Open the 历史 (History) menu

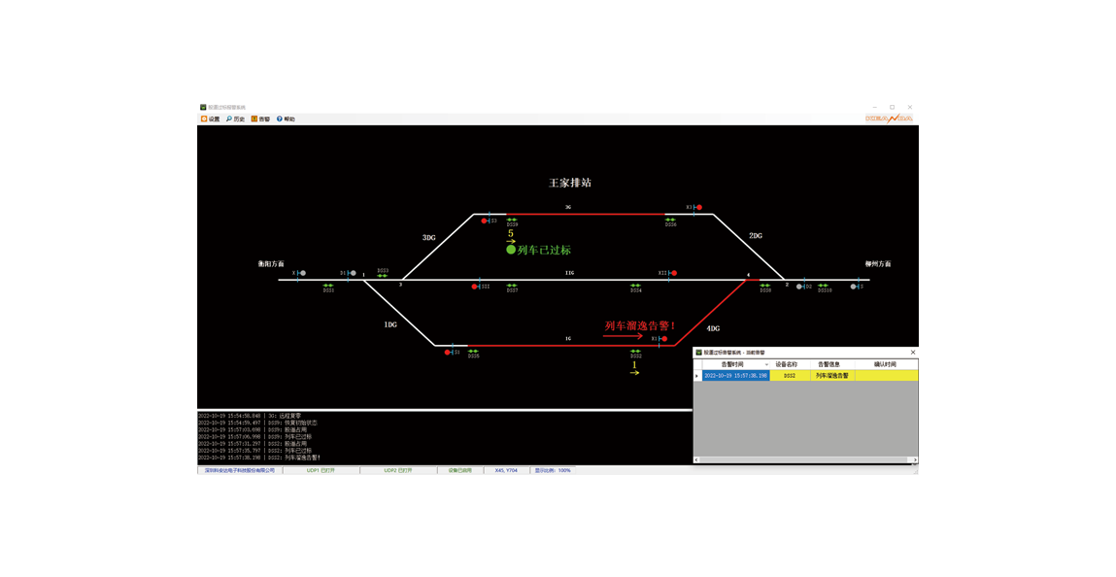coord(235,119)
